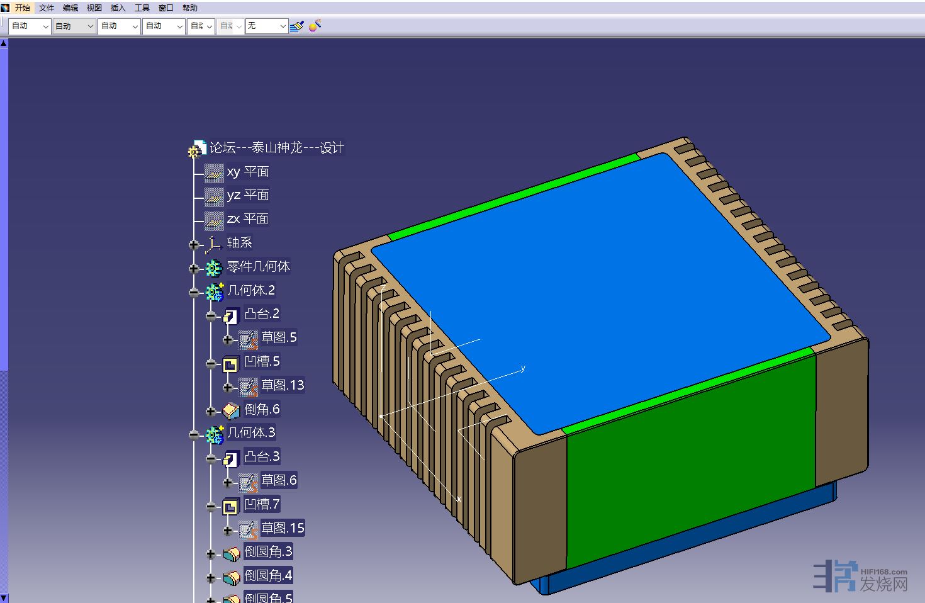This screenshot has height=603, width=925.
Task: Click the 轴系 axis system icon
Action: click(x=214, y=244)
